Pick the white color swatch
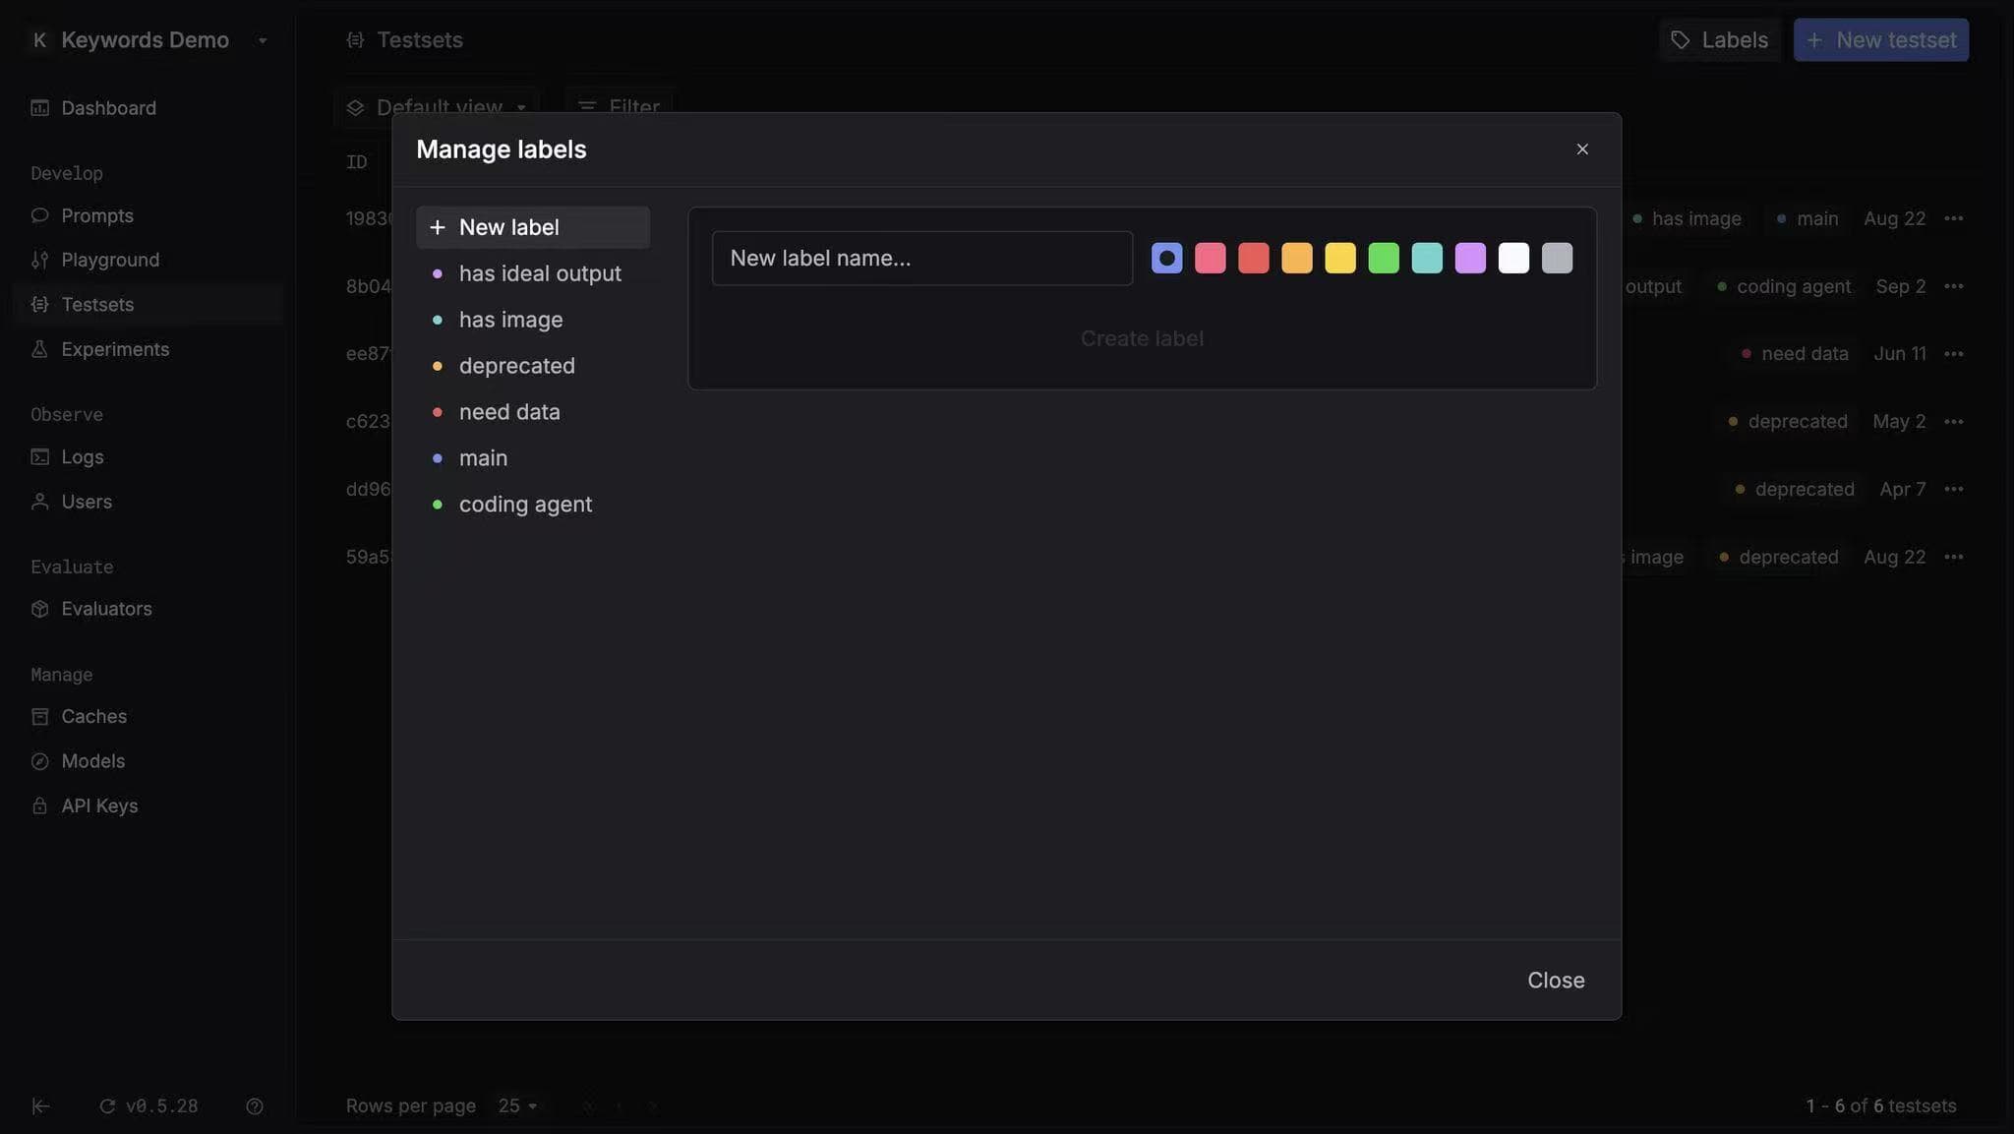The width and height of the screenshot is (2014, 1134). coord(1512,258)
